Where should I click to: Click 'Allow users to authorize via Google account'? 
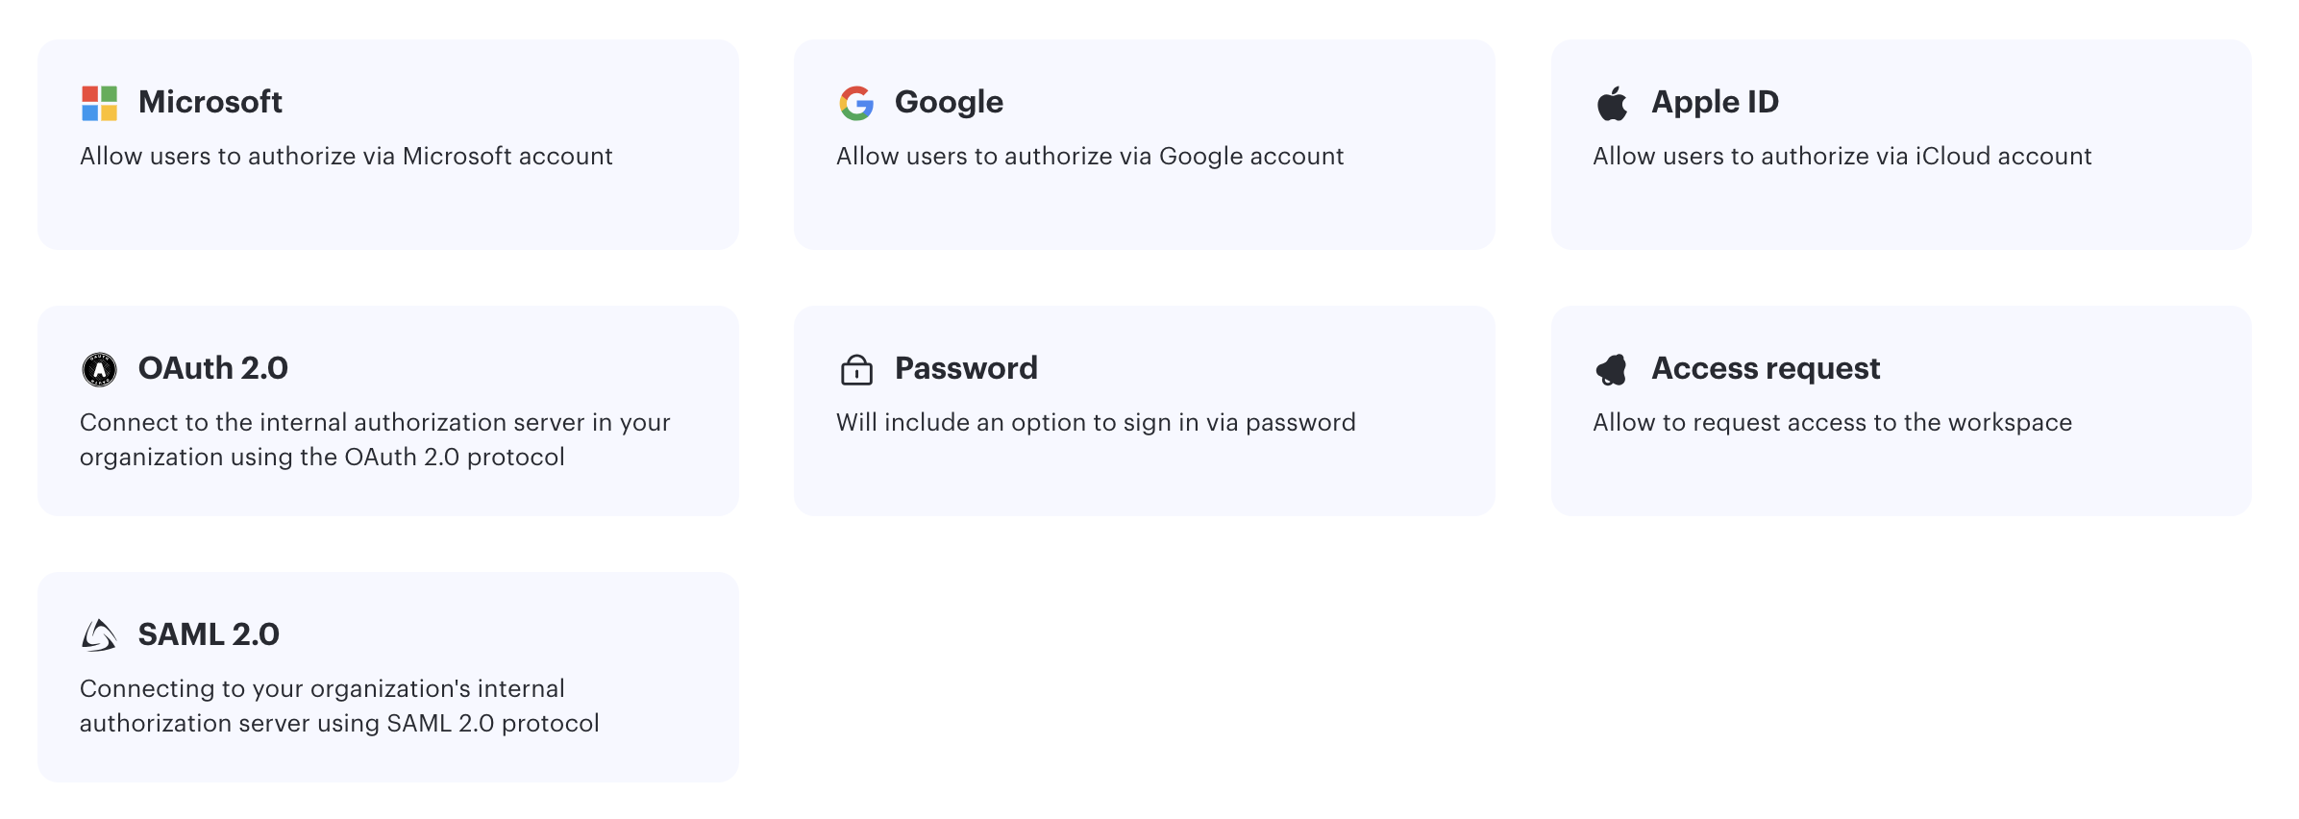[x=1090, y=157]
